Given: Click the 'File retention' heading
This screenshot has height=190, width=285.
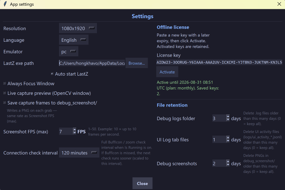Looking at the screenshot, I should pyautogui.click(x=172, y=105).
